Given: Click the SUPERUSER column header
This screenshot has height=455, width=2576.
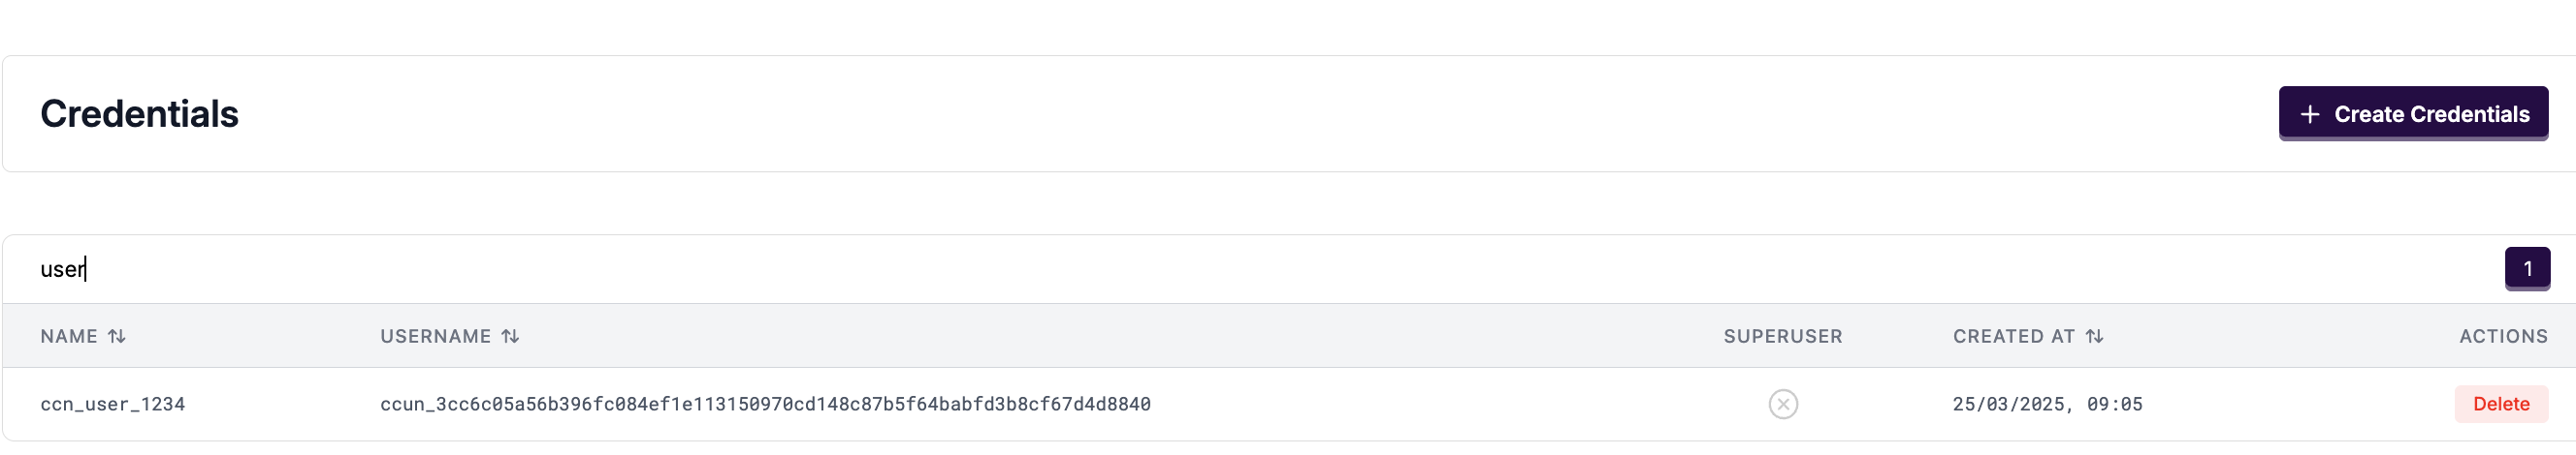Looking at the screenshot, I should [1782, 336].
